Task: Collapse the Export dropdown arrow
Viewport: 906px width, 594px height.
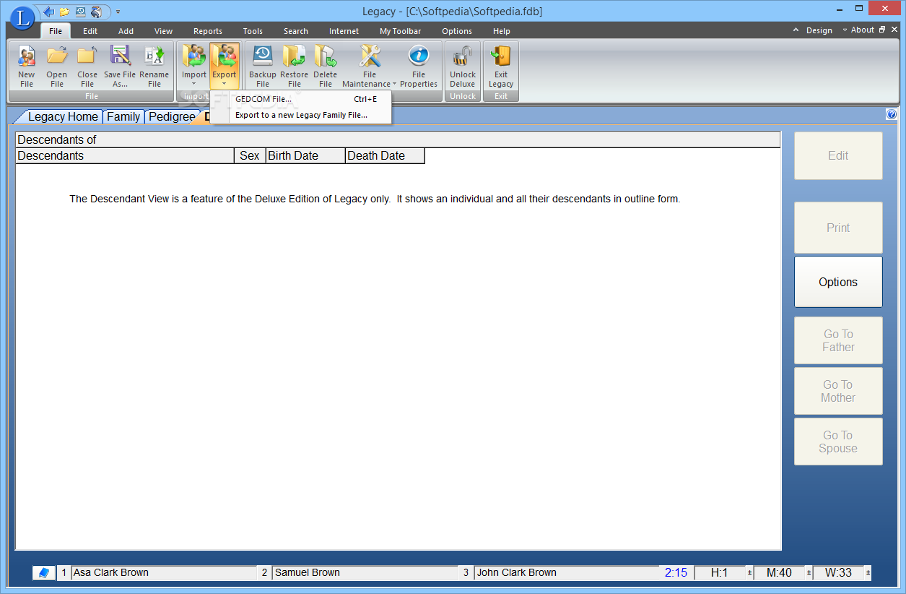Action: [225, 84]
